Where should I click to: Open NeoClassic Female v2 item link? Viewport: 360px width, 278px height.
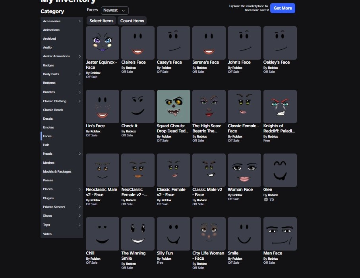click(x=134, y=192)
